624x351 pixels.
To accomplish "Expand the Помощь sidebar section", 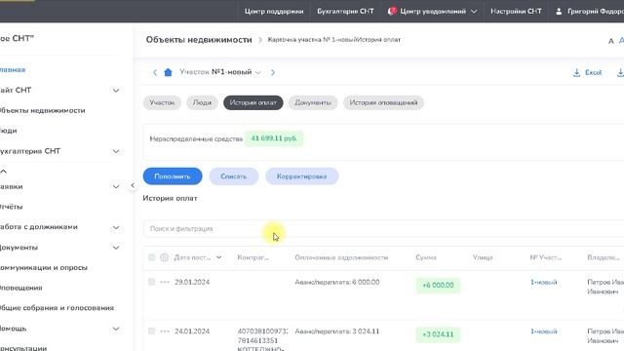I will click(116, 329).
